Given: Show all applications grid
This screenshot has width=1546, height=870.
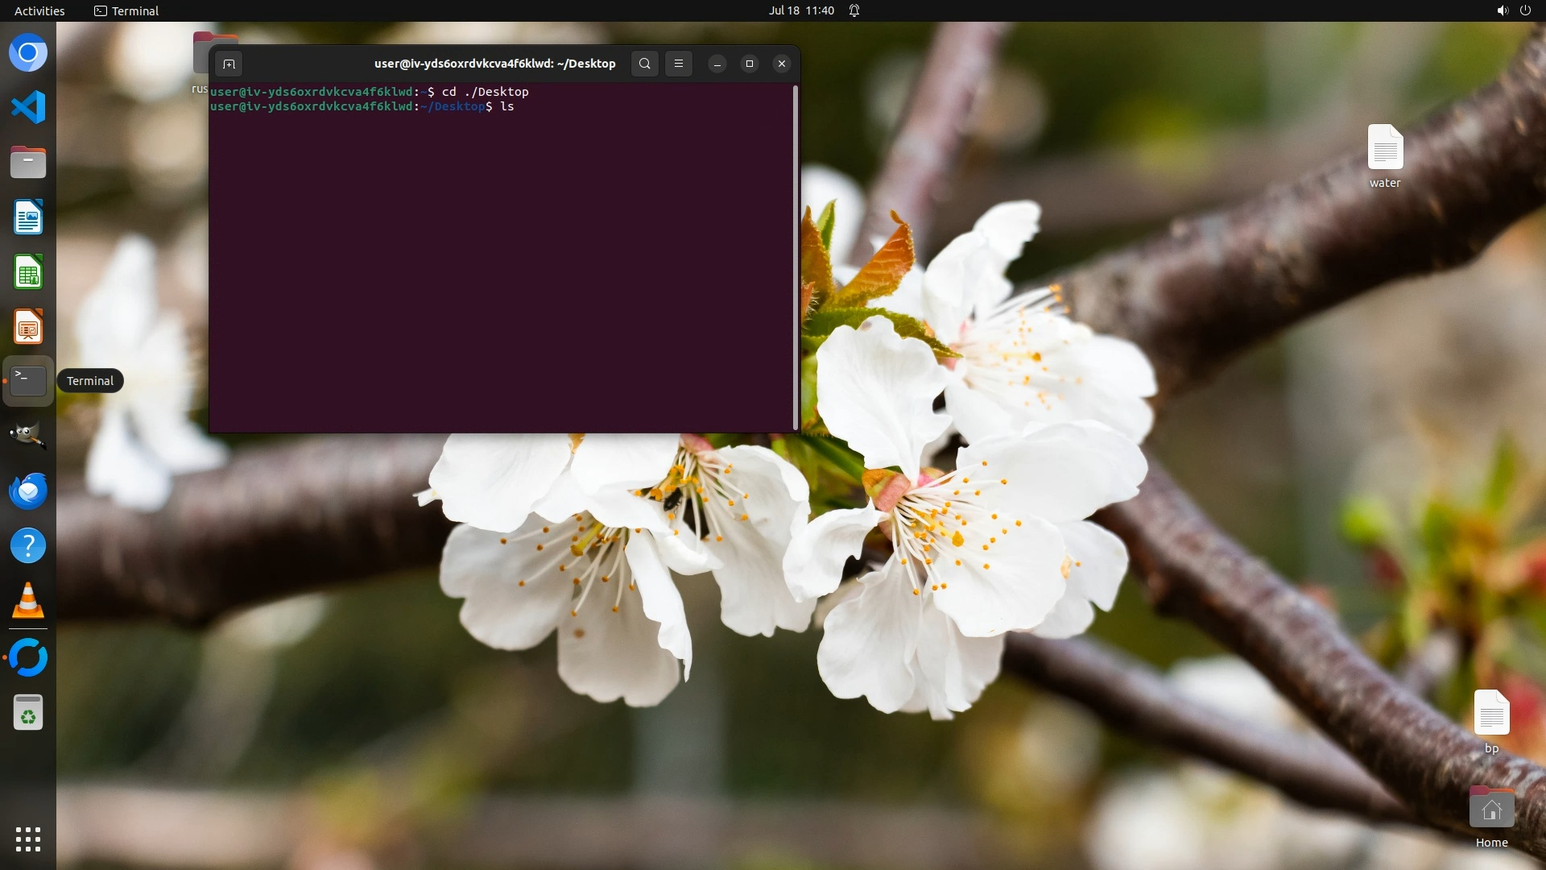Looking at the screenshot, I should (28, 839).
